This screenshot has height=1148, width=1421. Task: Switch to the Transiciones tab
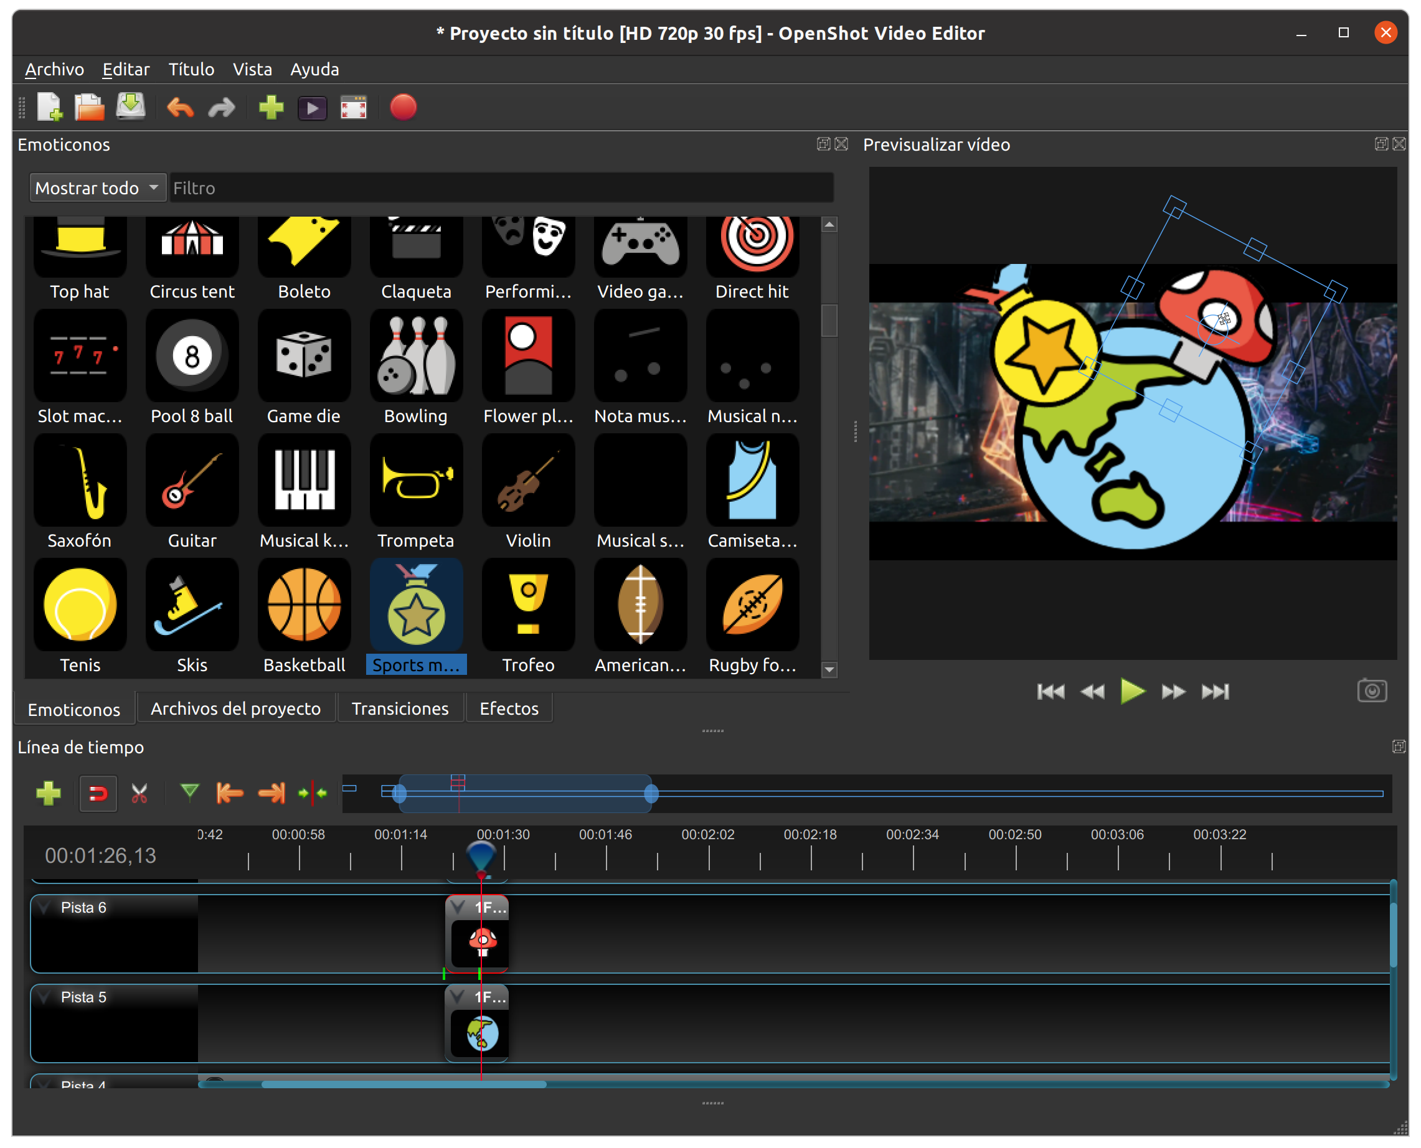(x=400, y=708)
